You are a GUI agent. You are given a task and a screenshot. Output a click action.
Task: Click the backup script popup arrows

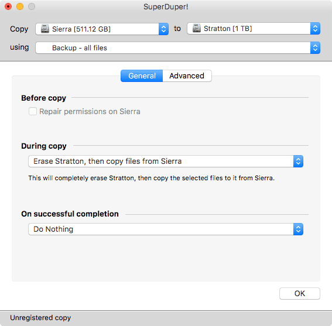315,48
